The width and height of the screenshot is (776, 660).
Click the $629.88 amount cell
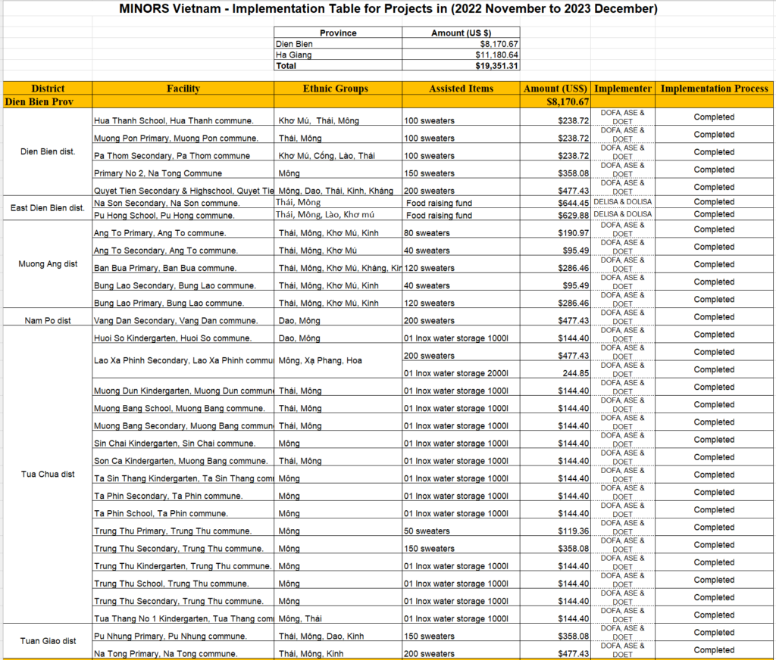555,214
